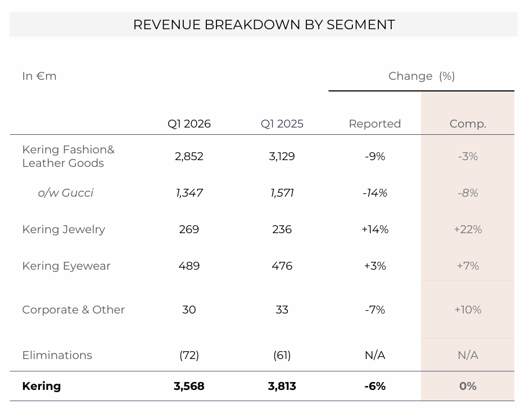Click the Eliminations N/A in the Reported column

tap(375, 355)
